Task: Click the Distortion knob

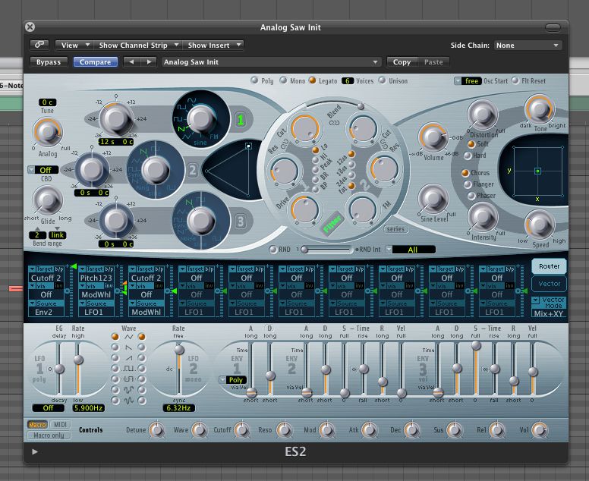Action: 483,114
